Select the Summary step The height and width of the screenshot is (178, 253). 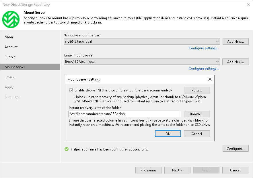coord(12,97)
